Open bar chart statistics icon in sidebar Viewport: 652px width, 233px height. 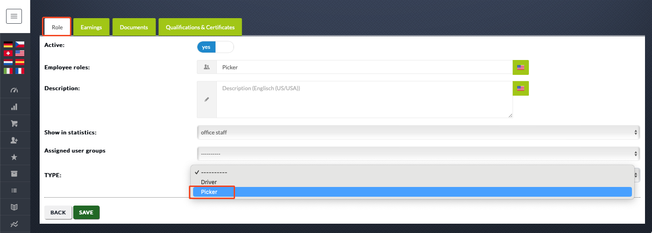click(x=14, y=107)
